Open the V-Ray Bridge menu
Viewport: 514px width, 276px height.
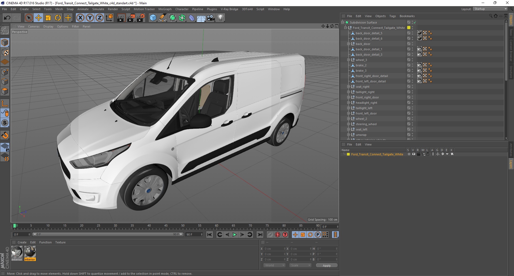229,9
